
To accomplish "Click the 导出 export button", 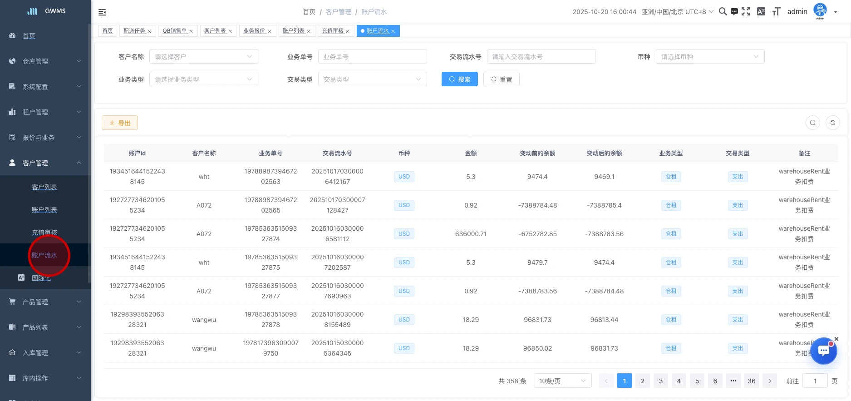I will tap(120, 123).
